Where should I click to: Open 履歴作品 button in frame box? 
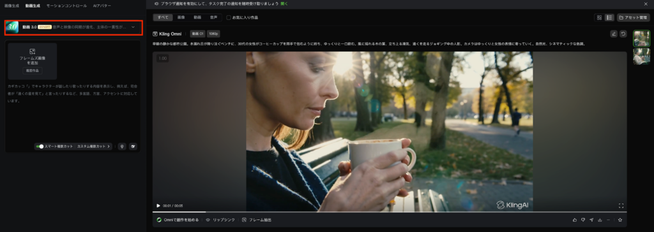33,71
